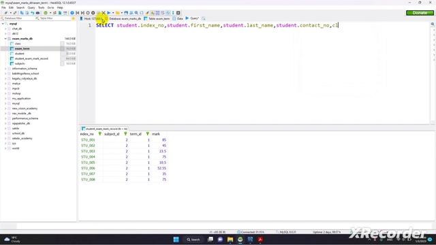The width and height of the screenshot is (436, 245).
Task: Click the favorites star icon beside Table filter
Action: coord(74,18)
